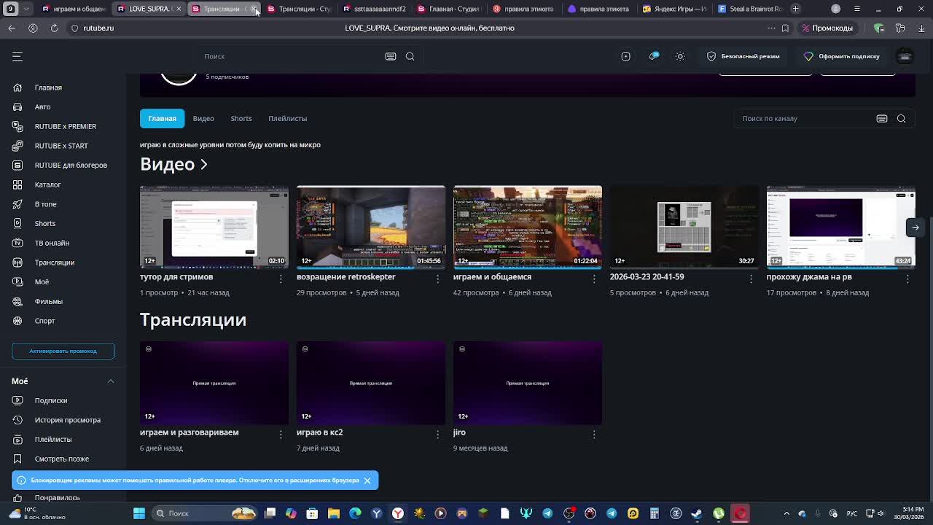Collapse the Моё sidebar section

point(111,381)
